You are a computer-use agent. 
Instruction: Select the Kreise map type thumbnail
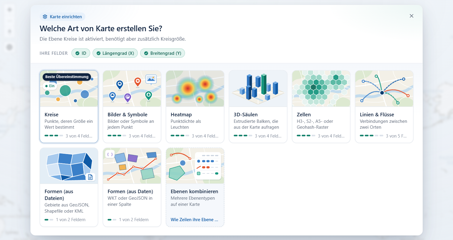click(69, 89)
